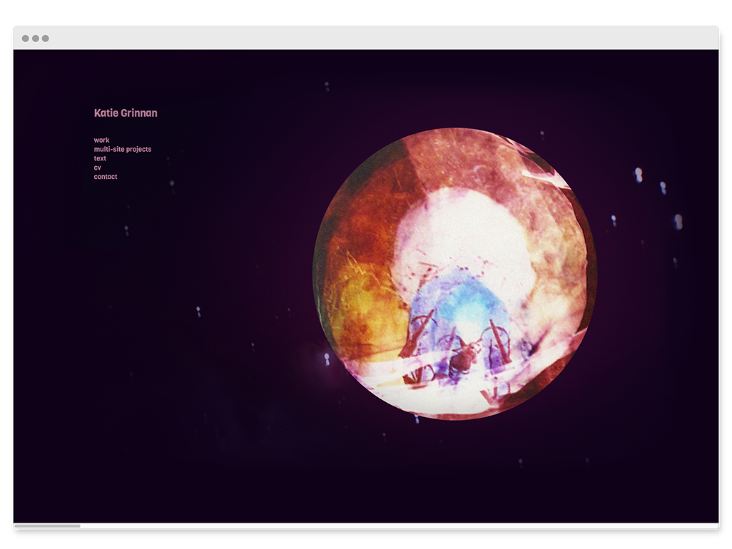Viewport: 732px width, 549px height.
Task: Go to multi-site projects
Action: [x=123, y=150]
